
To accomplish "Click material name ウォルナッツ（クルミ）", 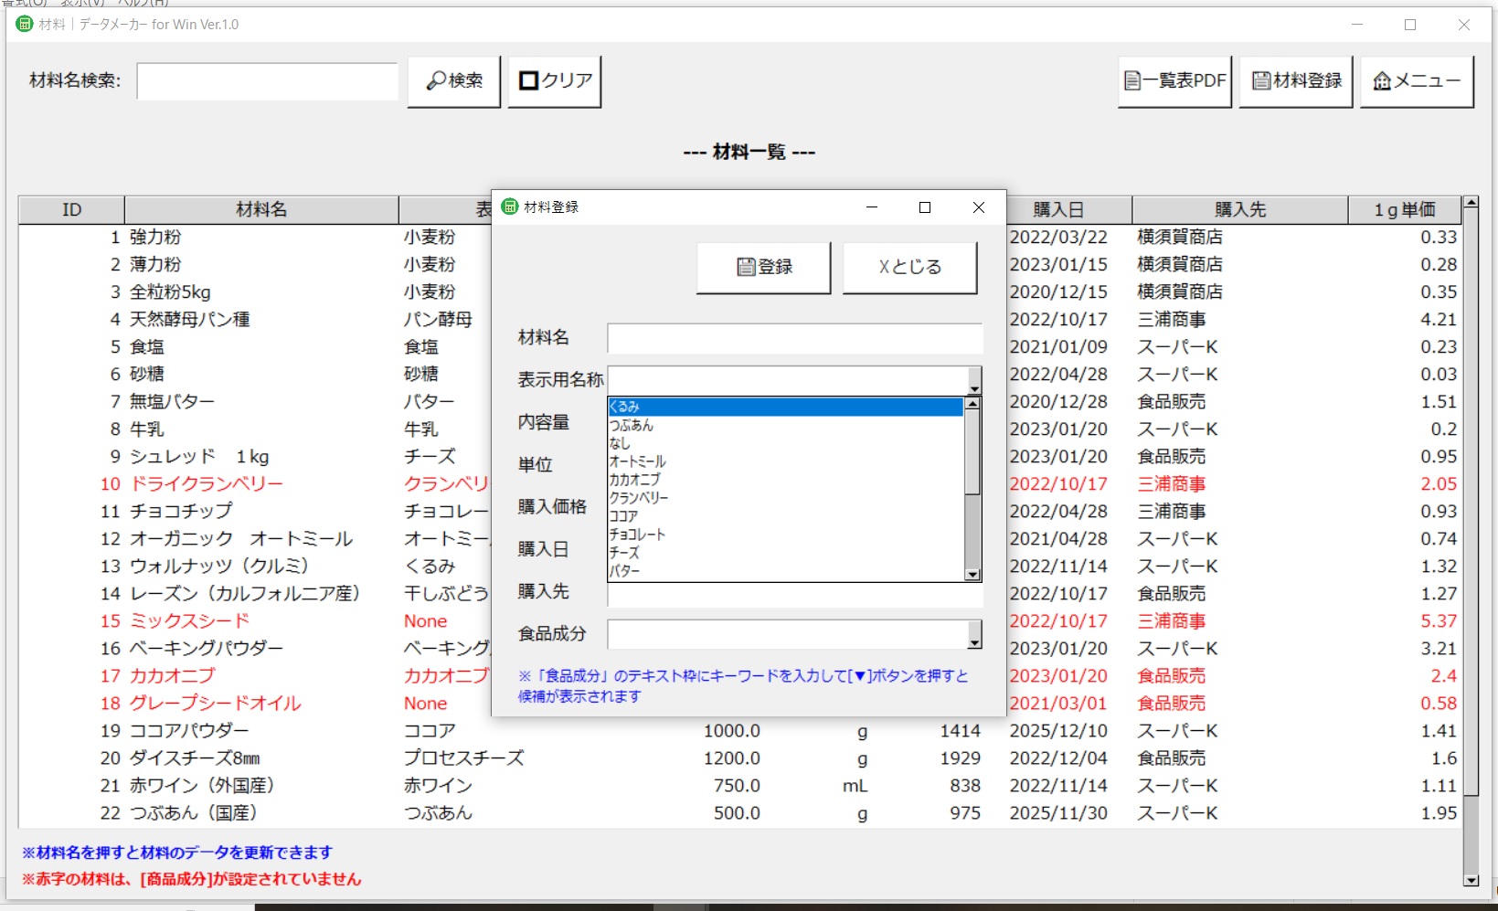I will (219, 567).
